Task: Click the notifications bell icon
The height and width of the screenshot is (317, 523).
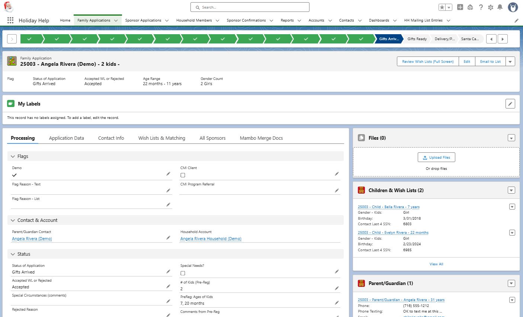Action: [x=500, y=7]
